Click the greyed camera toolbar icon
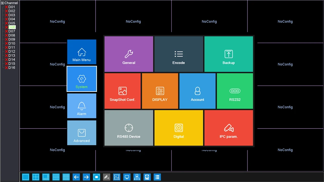 click(x=107, y=177)
